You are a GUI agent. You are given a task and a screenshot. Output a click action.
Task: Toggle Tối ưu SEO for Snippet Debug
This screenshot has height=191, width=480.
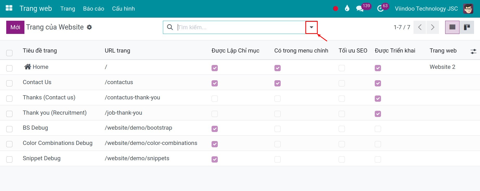coord(342,159)
